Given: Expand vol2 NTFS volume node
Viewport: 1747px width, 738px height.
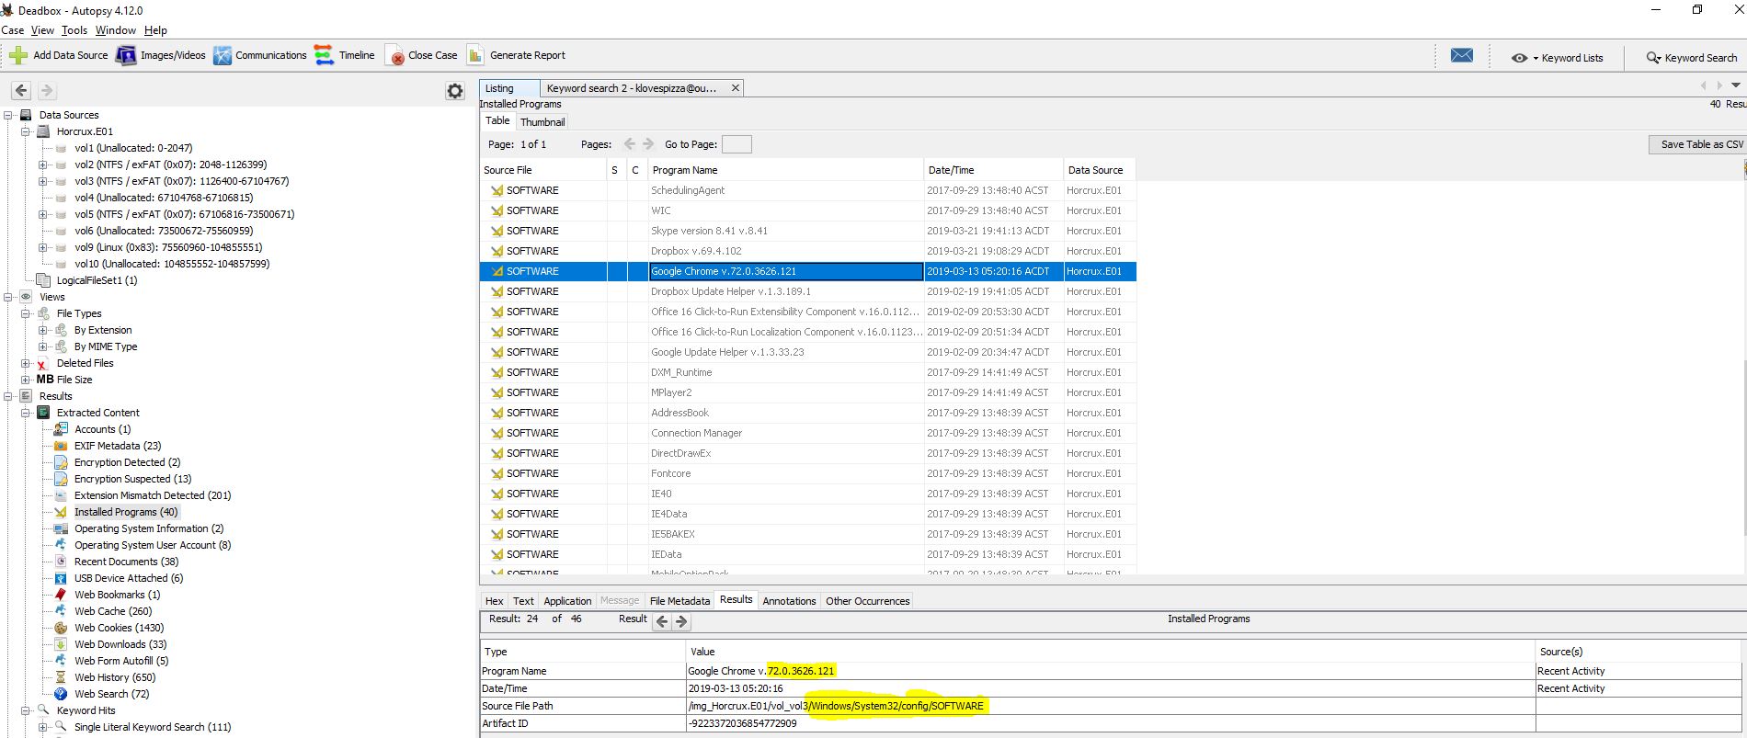Looking at the screenshot, I should (x=42, y=165).
